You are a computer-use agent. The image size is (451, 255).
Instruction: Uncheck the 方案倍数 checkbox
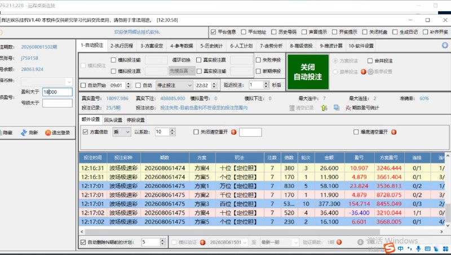tap(85, 132)
